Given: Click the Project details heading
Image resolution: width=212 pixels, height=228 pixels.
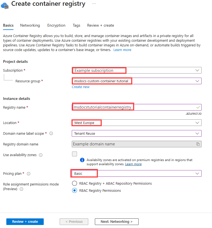Looking at the screenshot, I should pos(15,62).
